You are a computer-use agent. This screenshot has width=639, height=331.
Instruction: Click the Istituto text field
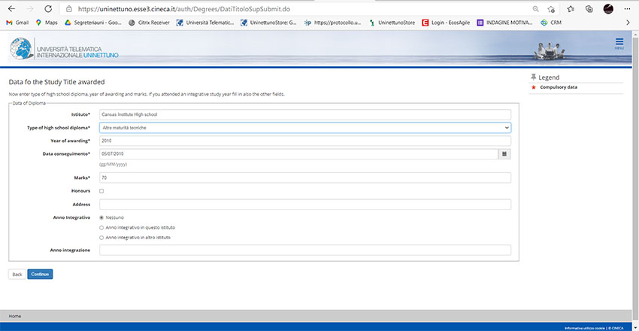(304, 114)
